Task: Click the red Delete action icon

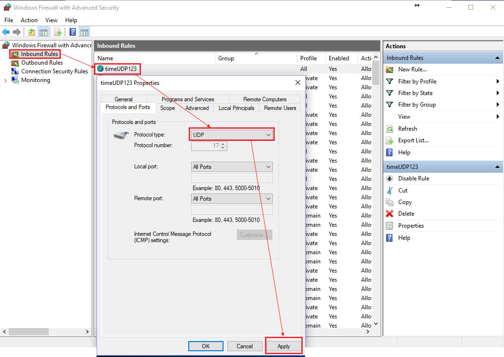Action: tap(390, 214)
